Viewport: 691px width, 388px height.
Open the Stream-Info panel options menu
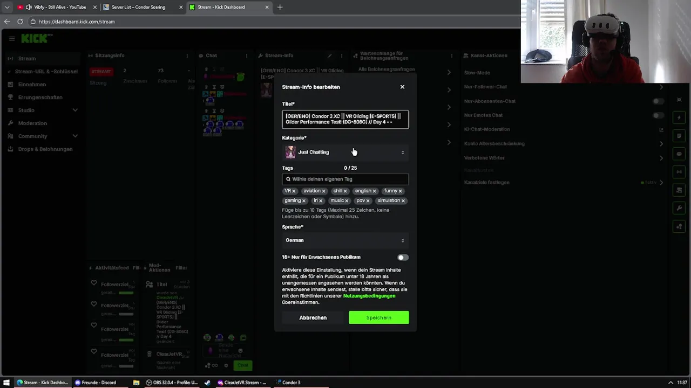click(x=341, y=56)
